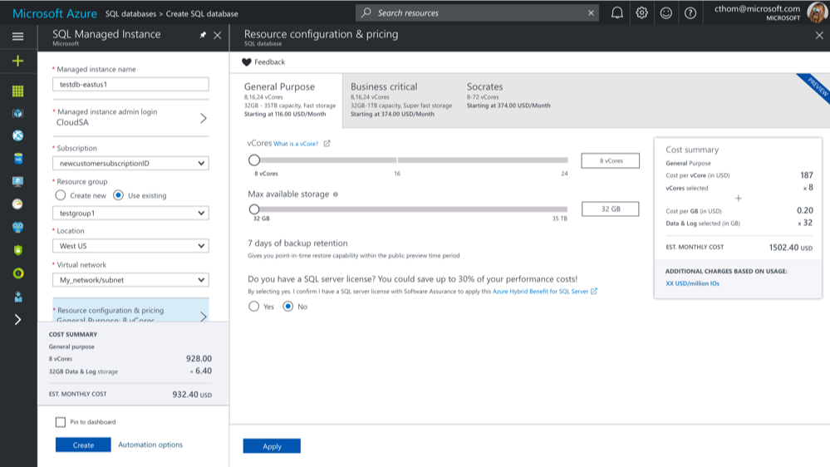830x467 pixels.
Task: Open Virtual machines monitor icon
Action: click(18, 182)
